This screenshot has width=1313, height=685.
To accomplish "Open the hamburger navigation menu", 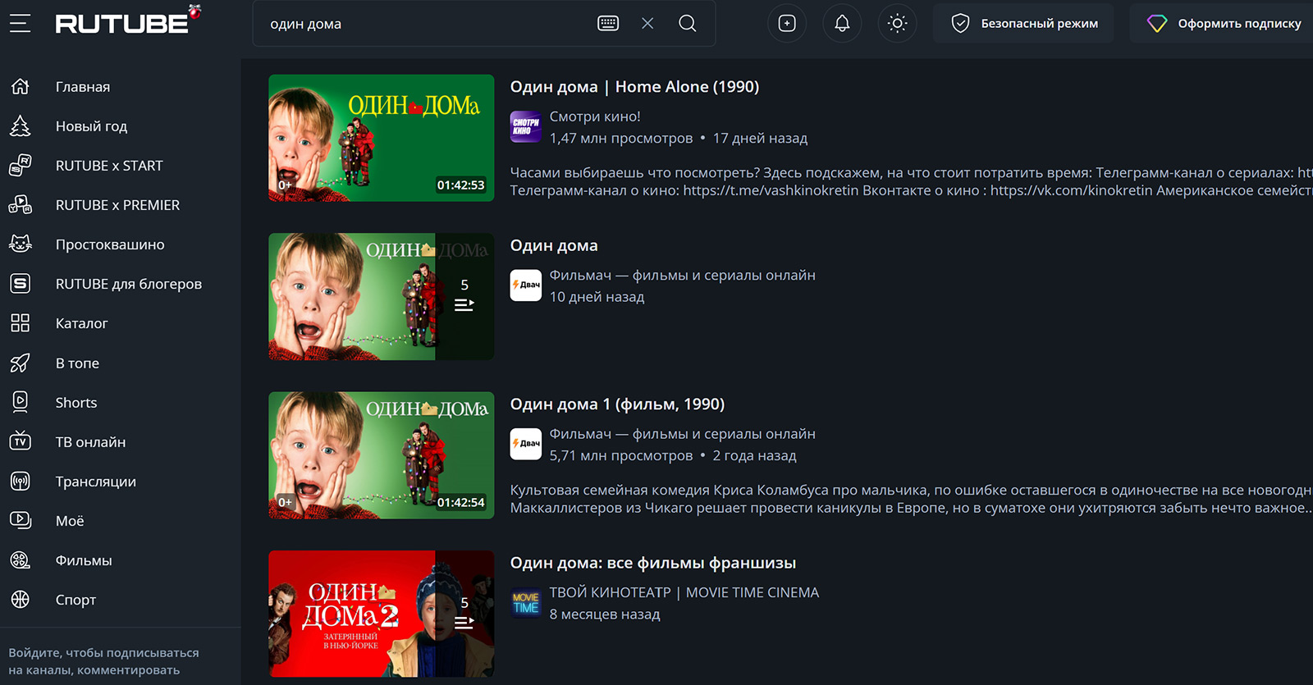I will click(20, 23).
